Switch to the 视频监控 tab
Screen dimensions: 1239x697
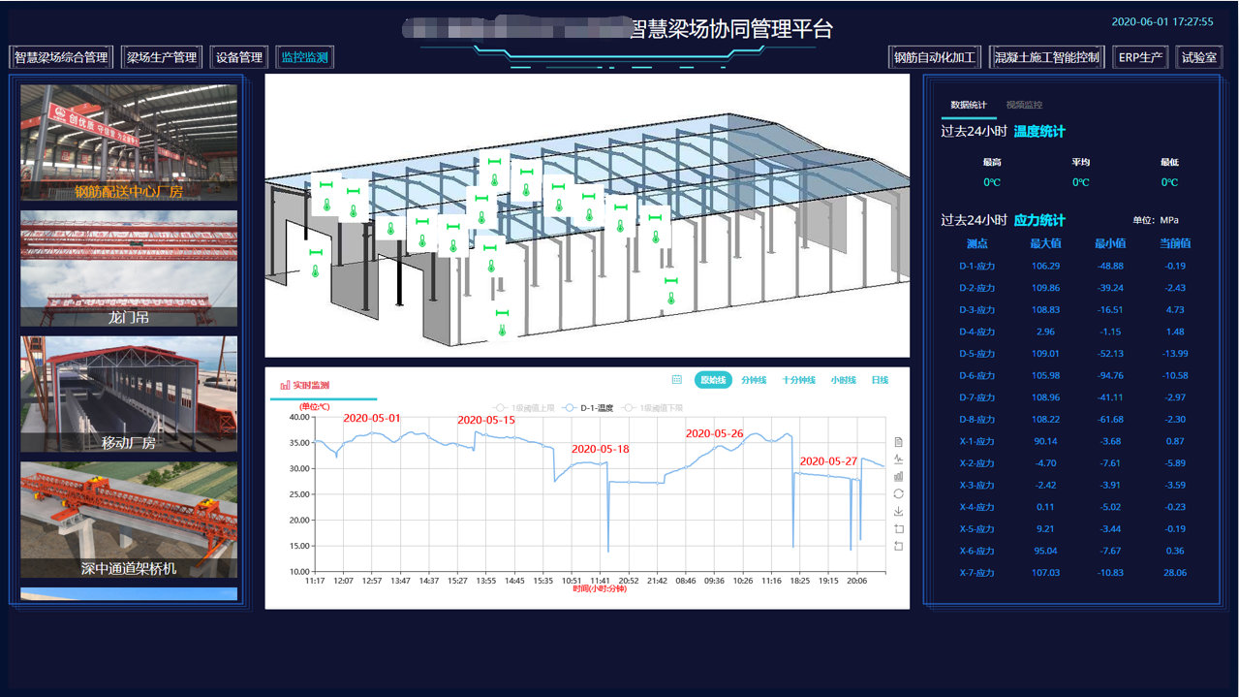(1024, 105)
